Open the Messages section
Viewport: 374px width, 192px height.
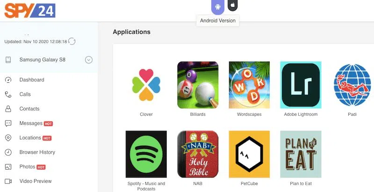pos(31,123)
